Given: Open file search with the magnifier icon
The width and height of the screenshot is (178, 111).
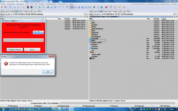Looking at the screenshot, I should [63, 7].
